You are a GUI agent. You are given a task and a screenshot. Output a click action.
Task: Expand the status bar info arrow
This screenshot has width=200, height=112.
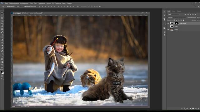[x=35, y=107]
